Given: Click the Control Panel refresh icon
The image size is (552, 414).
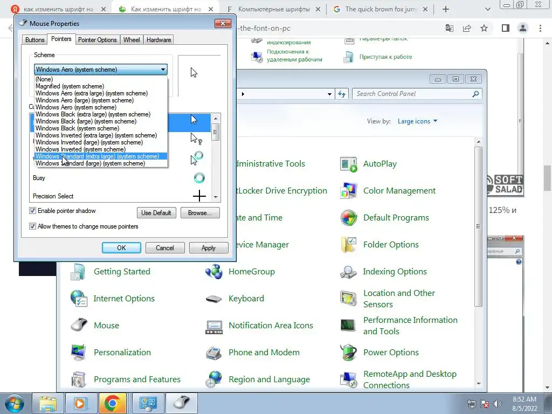Looking at the screenshot, I should click(x=342, y=94).
